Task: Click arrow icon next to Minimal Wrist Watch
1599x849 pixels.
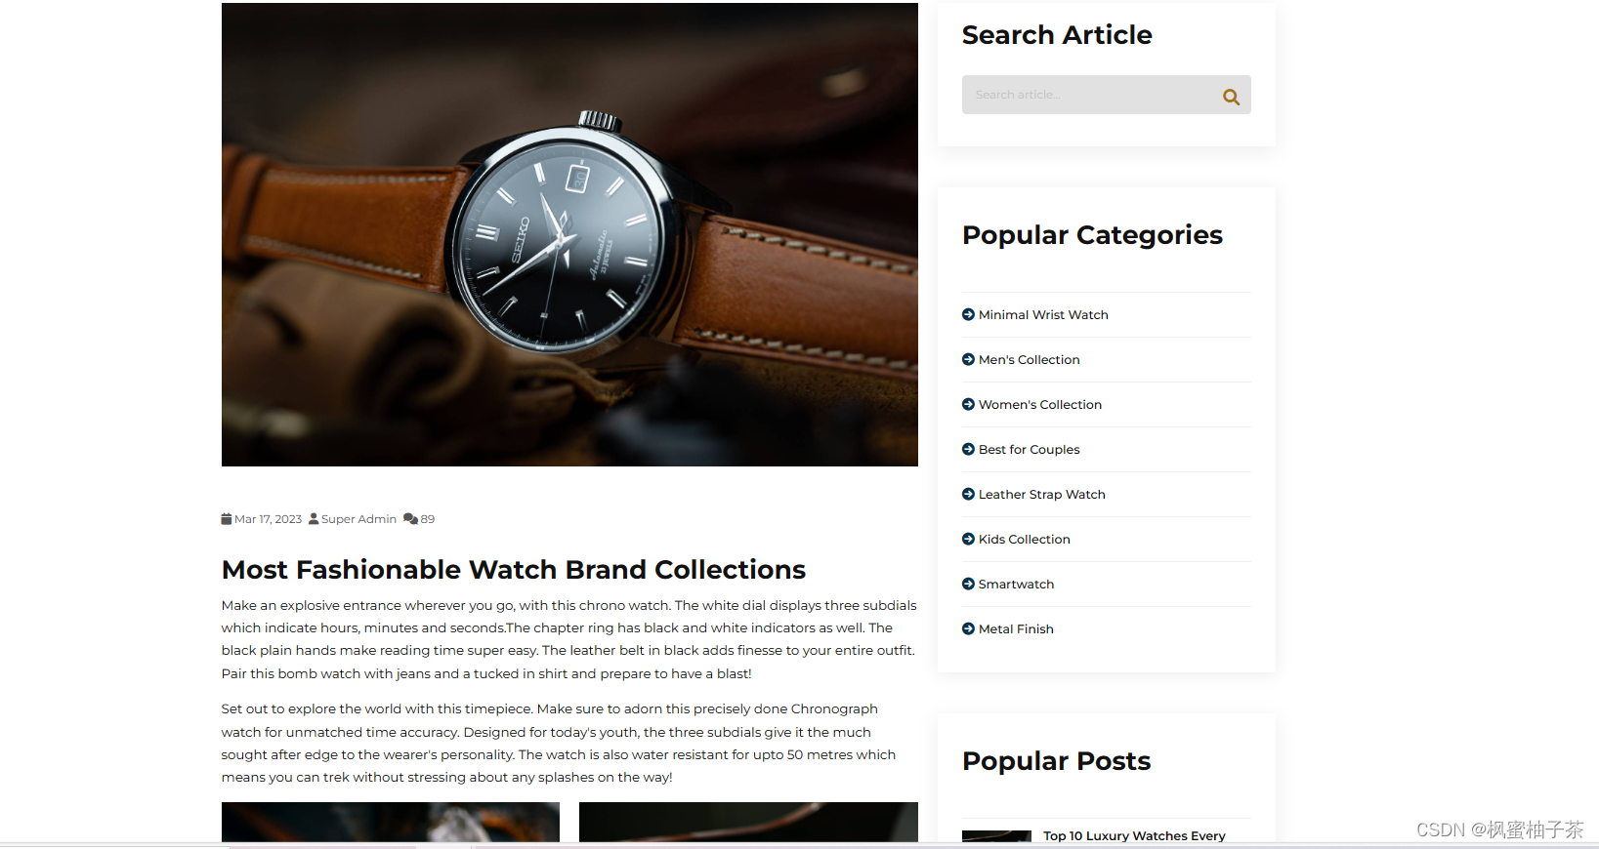Action: 968,314
